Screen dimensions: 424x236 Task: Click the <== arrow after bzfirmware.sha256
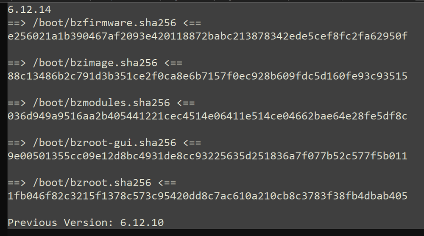point(192,23)
